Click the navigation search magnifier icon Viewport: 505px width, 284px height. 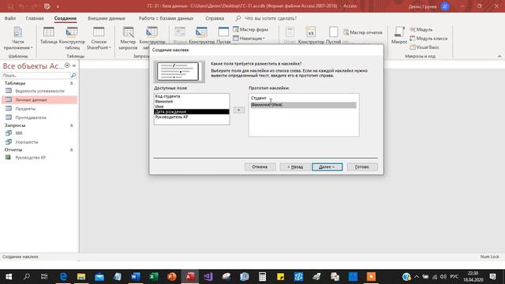[x=73, y=76]
